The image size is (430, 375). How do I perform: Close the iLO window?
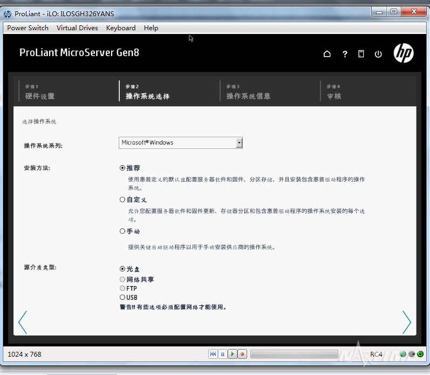click(x=414, y=12)
